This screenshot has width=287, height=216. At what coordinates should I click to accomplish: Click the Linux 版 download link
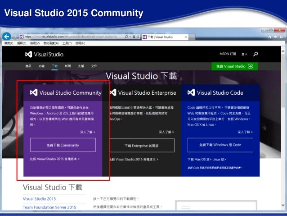[x=219, y=159]
